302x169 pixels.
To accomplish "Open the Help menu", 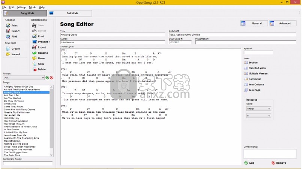I will (x=42, y=7).
